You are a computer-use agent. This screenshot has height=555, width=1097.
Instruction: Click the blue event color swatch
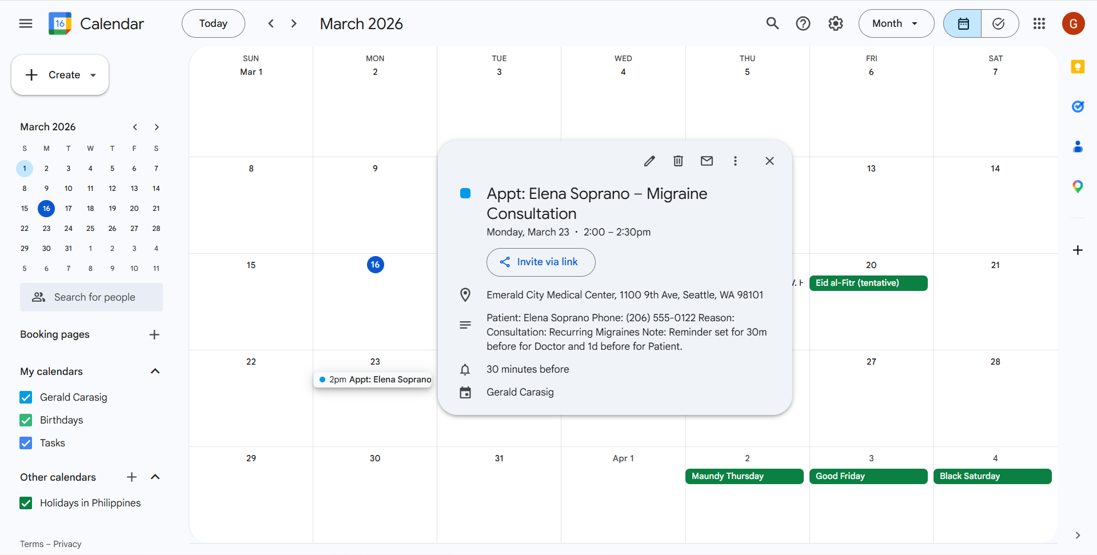[465, 194]
